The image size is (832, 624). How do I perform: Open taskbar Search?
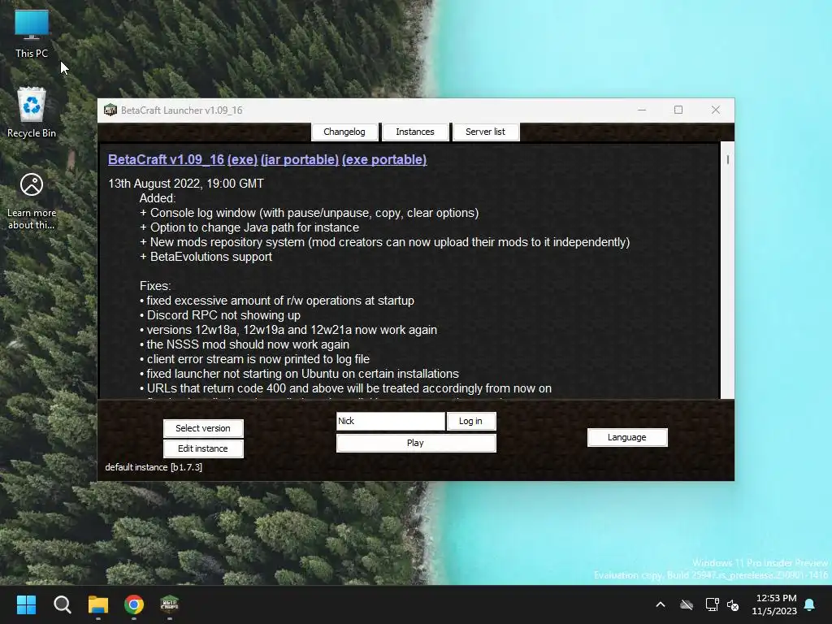(x=62, y=604)
